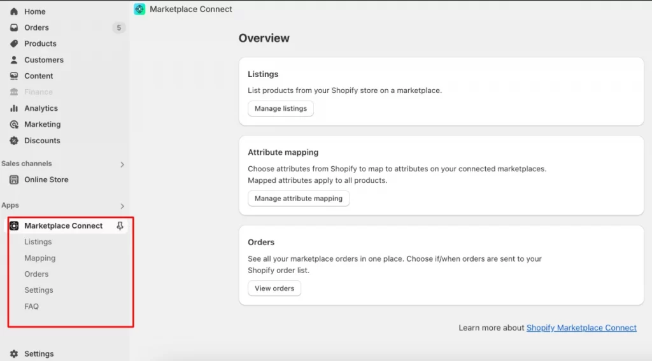Follow the Shopify Marketplace Connect link
Viewport: 652px width, 361px height.
pos(581,328)
